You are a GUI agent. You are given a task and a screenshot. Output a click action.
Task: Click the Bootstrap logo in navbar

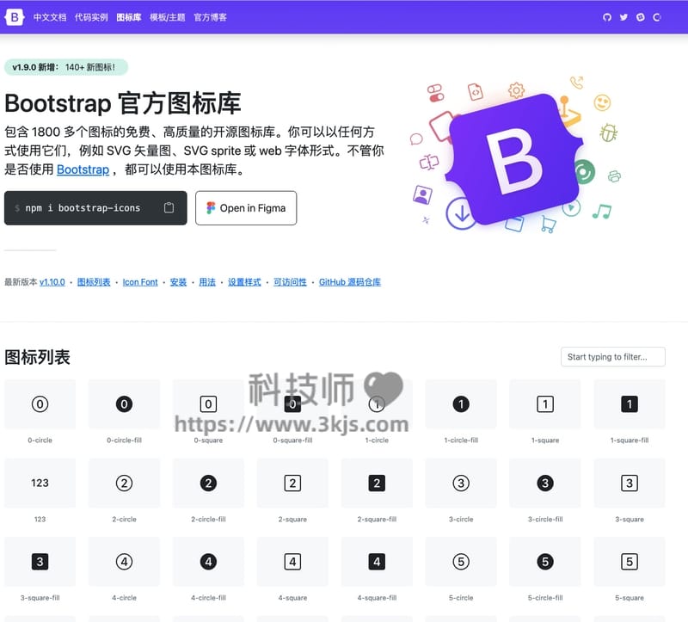point(14,17)
